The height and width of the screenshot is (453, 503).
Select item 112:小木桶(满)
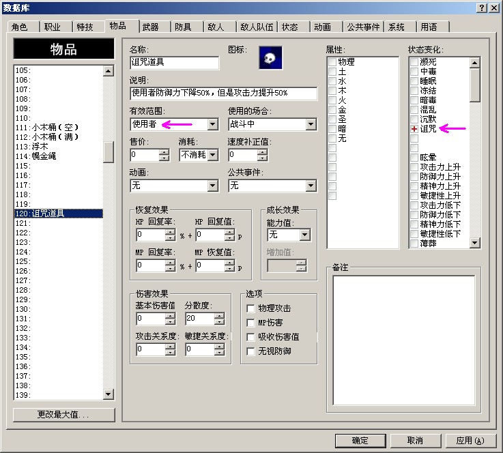pos(59,137)
